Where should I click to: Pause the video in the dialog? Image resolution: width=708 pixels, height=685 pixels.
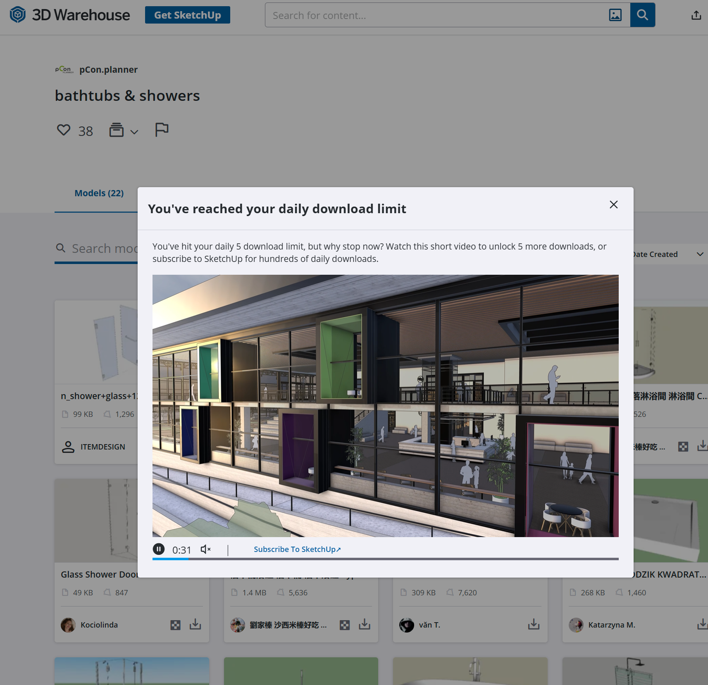(159, 549)
